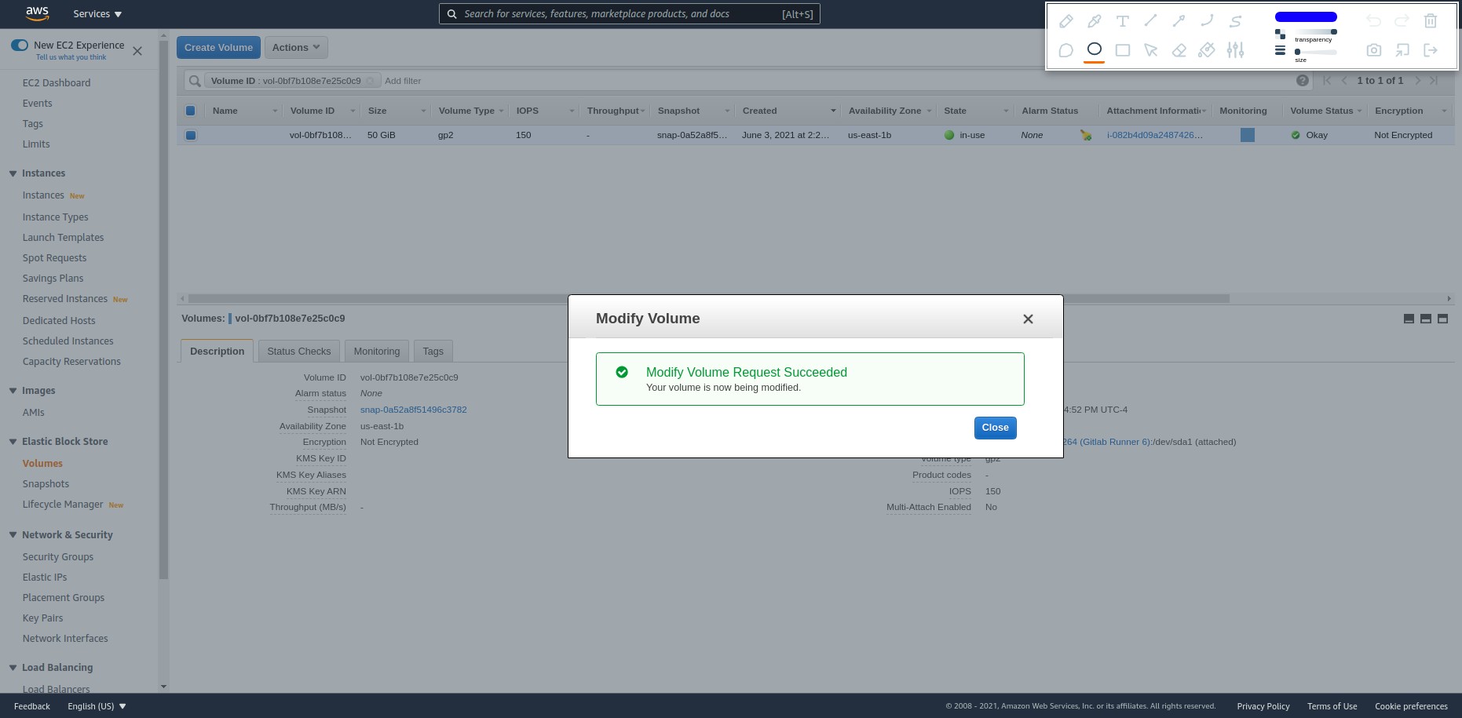Viewport: 1462px width, 718px height.
Task: Open the Services dropdown menu
Action: (x=97, y=14)
